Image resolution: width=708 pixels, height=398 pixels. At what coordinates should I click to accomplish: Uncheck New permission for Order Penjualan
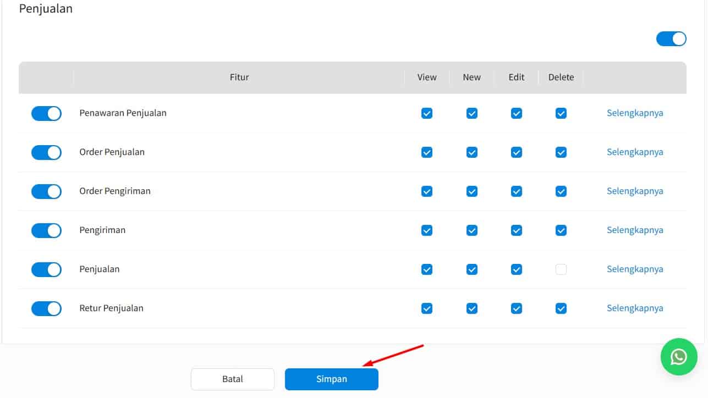tap(471, 152)
